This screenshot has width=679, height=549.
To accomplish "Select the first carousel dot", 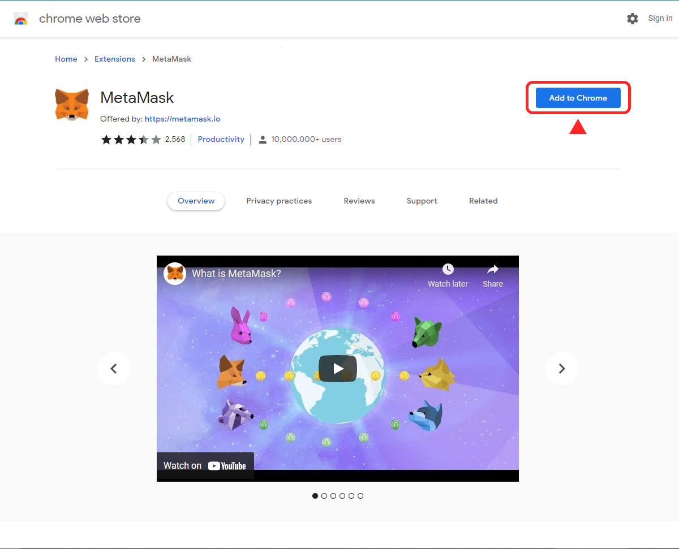I will coord(315,496).
